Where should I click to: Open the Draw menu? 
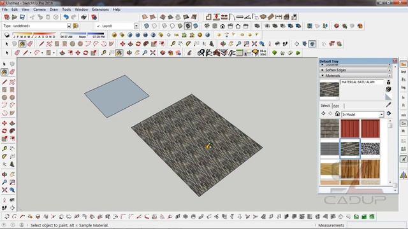point(54,10)
